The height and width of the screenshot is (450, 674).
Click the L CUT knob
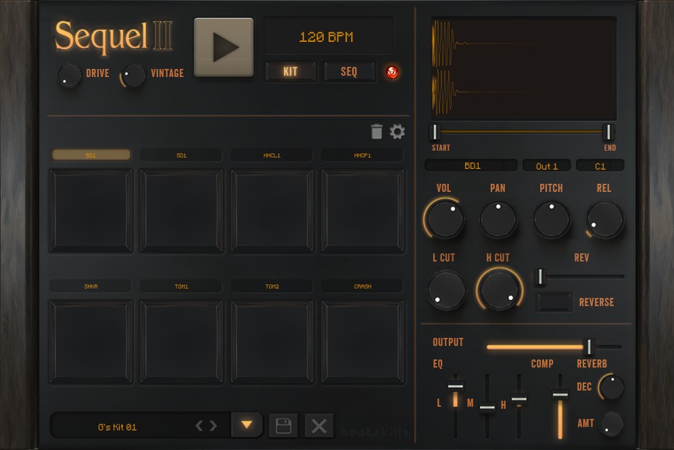pyautogui.click(x=447, y=290)
